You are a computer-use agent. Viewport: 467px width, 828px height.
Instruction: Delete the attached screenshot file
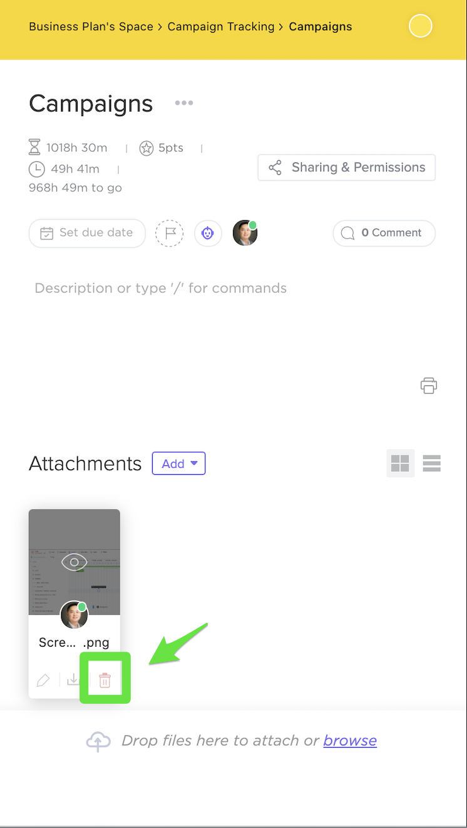104,678
